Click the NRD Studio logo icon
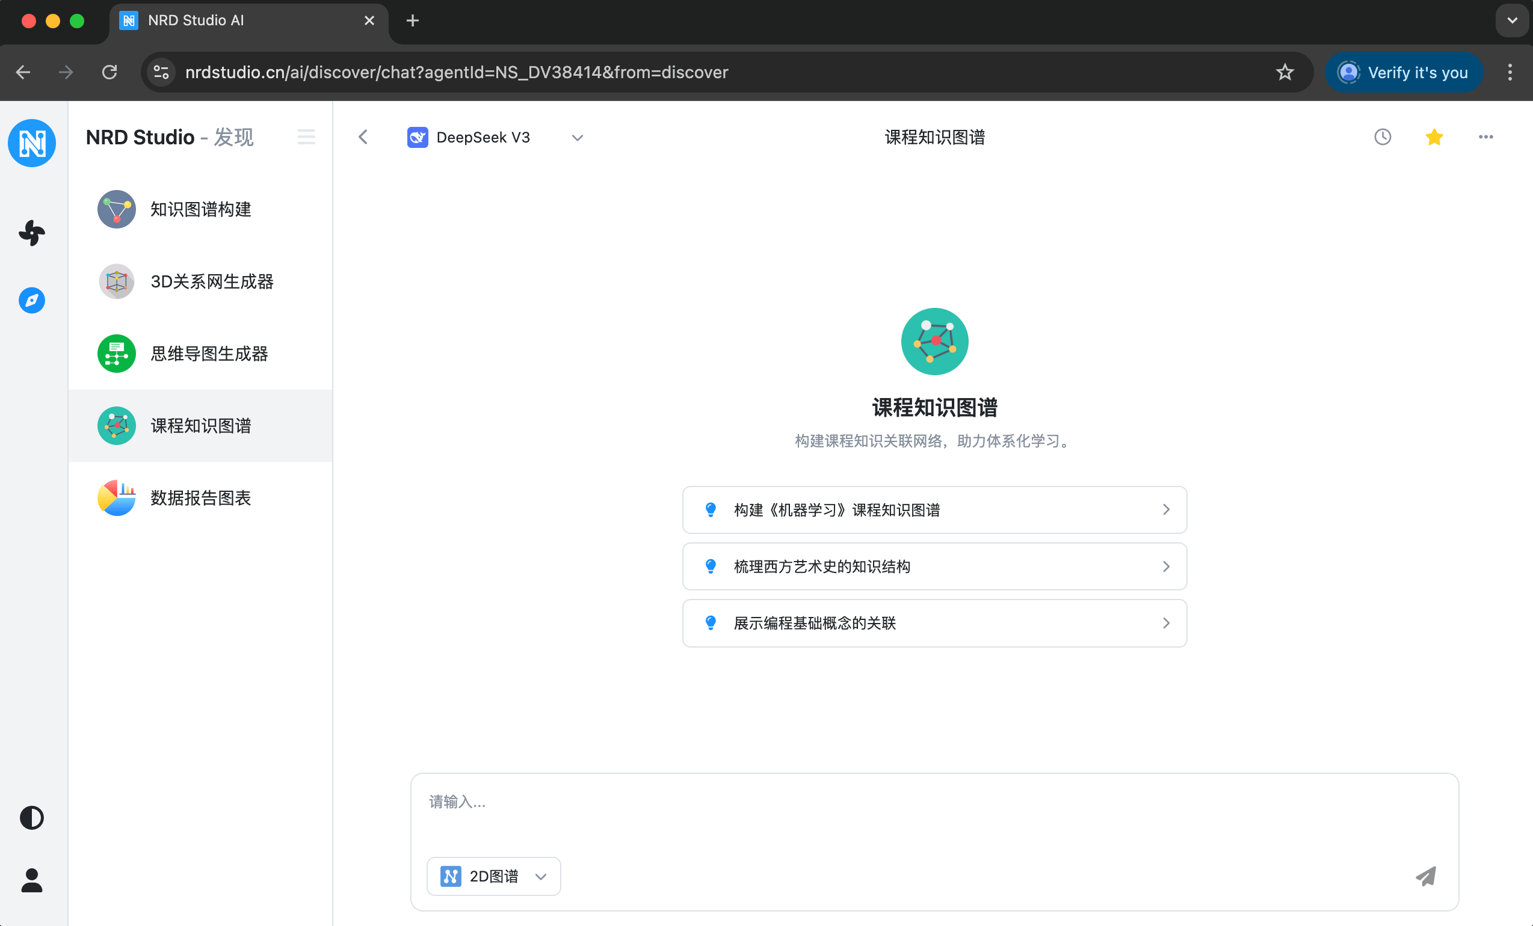Image resolution: width=1533 pixels, height=926 pixels. (x=32, y=143)
